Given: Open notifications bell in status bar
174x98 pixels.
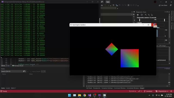Looking at the screenshot, I should pyautogui.click(x=171, y=91).
